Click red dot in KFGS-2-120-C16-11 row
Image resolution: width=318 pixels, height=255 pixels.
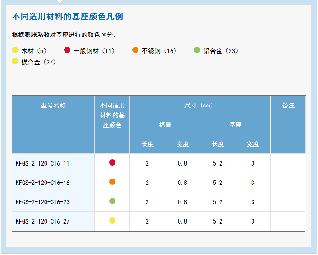(112, 162)
